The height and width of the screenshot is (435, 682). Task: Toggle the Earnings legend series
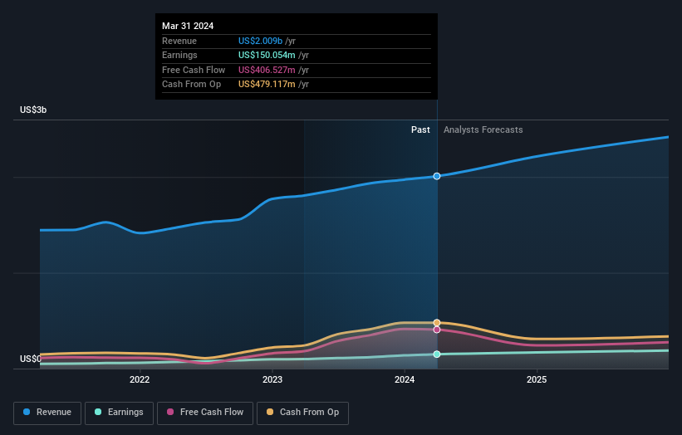tap(119, 413)
